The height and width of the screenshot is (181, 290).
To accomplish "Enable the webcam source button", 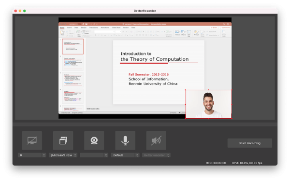I will tap(94, 140).
